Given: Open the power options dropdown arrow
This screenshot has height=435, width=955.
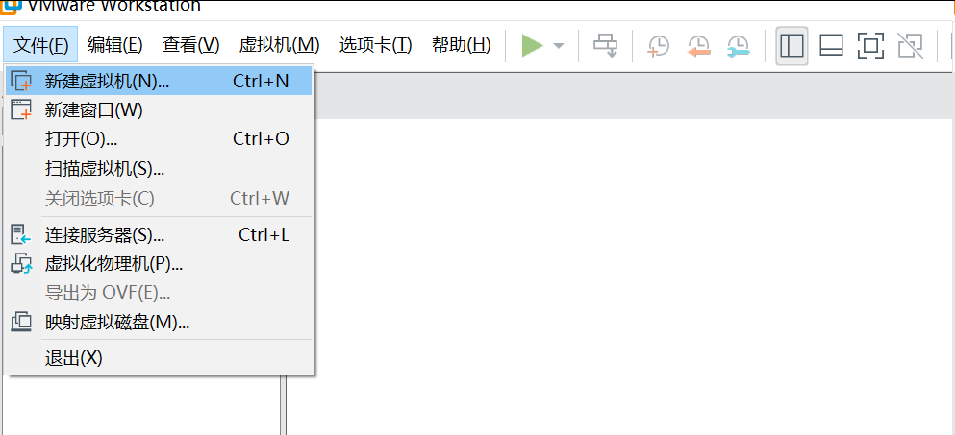Looking at the screenshot, I should coord(558,46).
